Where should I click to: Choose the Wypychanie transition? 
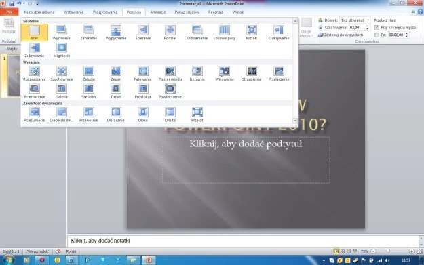click(116, 33)
